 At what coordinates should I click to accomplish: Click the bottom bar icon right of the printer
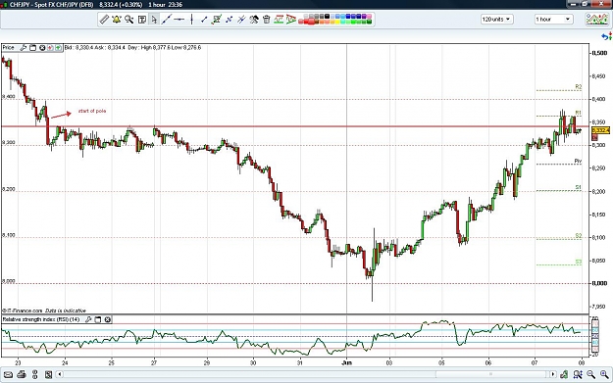point(34,375)
